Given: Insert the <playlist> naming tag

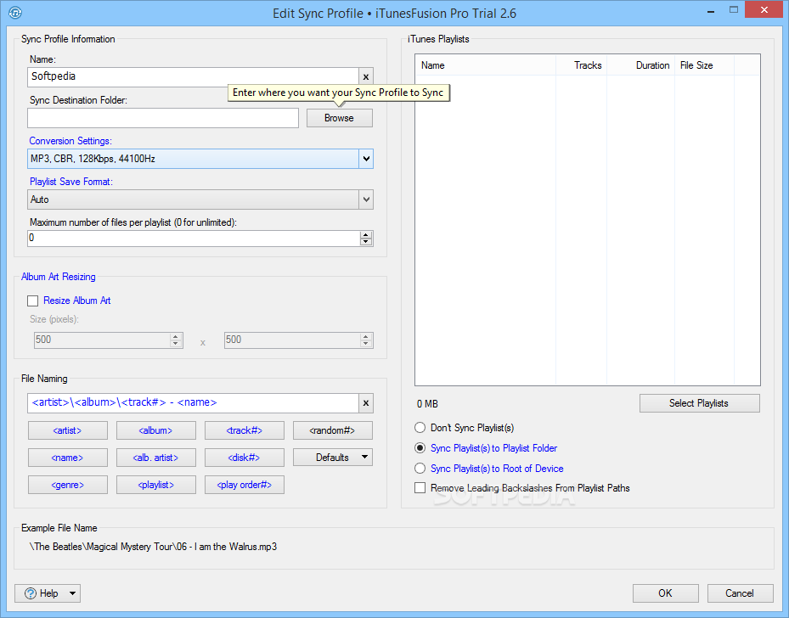Looking at the screenshot, I should pyautogui.click(x=156, y=485).
